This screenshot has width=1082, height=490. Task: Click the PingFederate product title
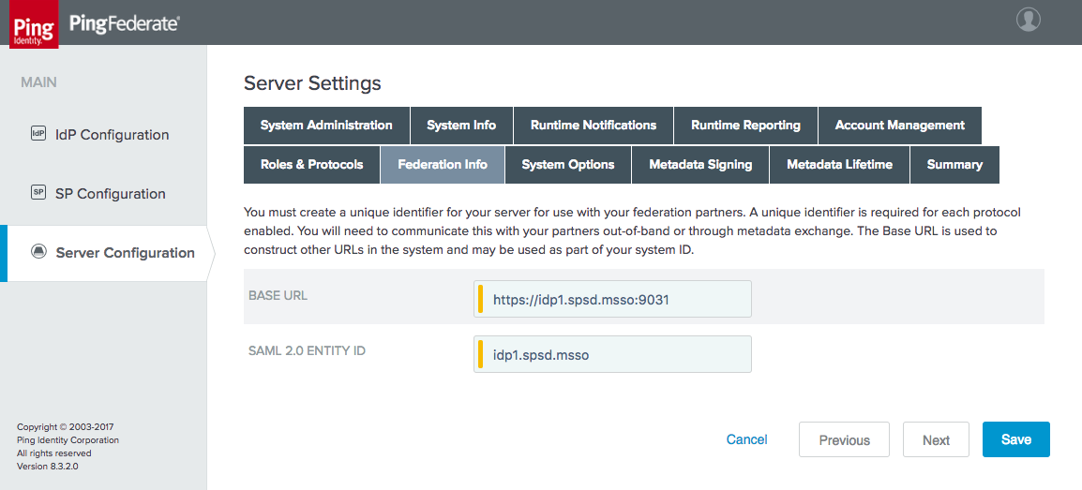point(124,23)
